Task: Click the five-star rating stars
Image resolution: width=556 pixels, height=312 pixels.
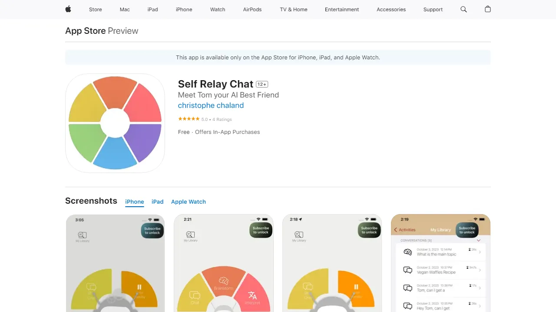Action: (189, 119)
